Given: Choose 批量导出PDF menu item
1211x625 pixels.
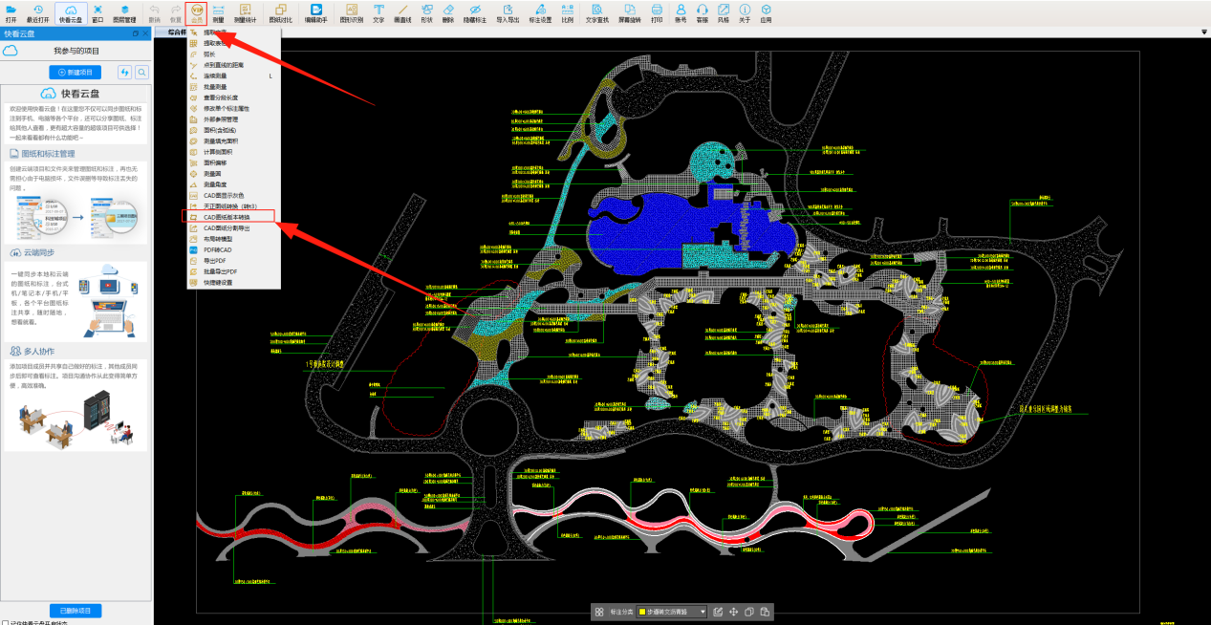Looking at the screenshot, I should [x=233, y=271].
